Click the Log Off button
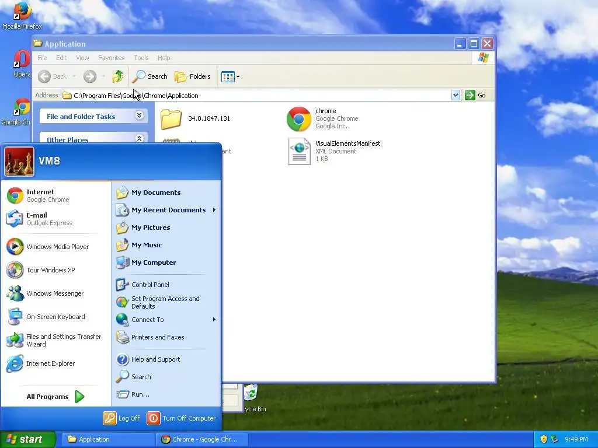 [121, 418]
